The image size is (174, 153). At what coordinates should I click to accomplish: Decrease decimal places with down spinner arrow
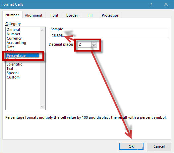point(94,46)
